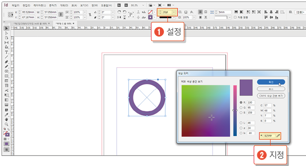
Task: Open the shear angle dropdown
Action: [x=113, y=17]
